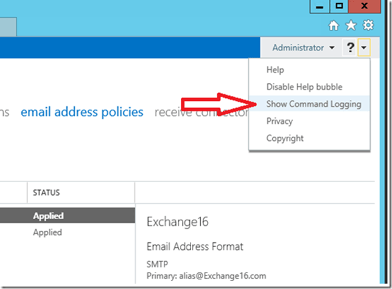Open the Privacy menu item
Viewport: 392px width, 289px height.
[279, 121]
